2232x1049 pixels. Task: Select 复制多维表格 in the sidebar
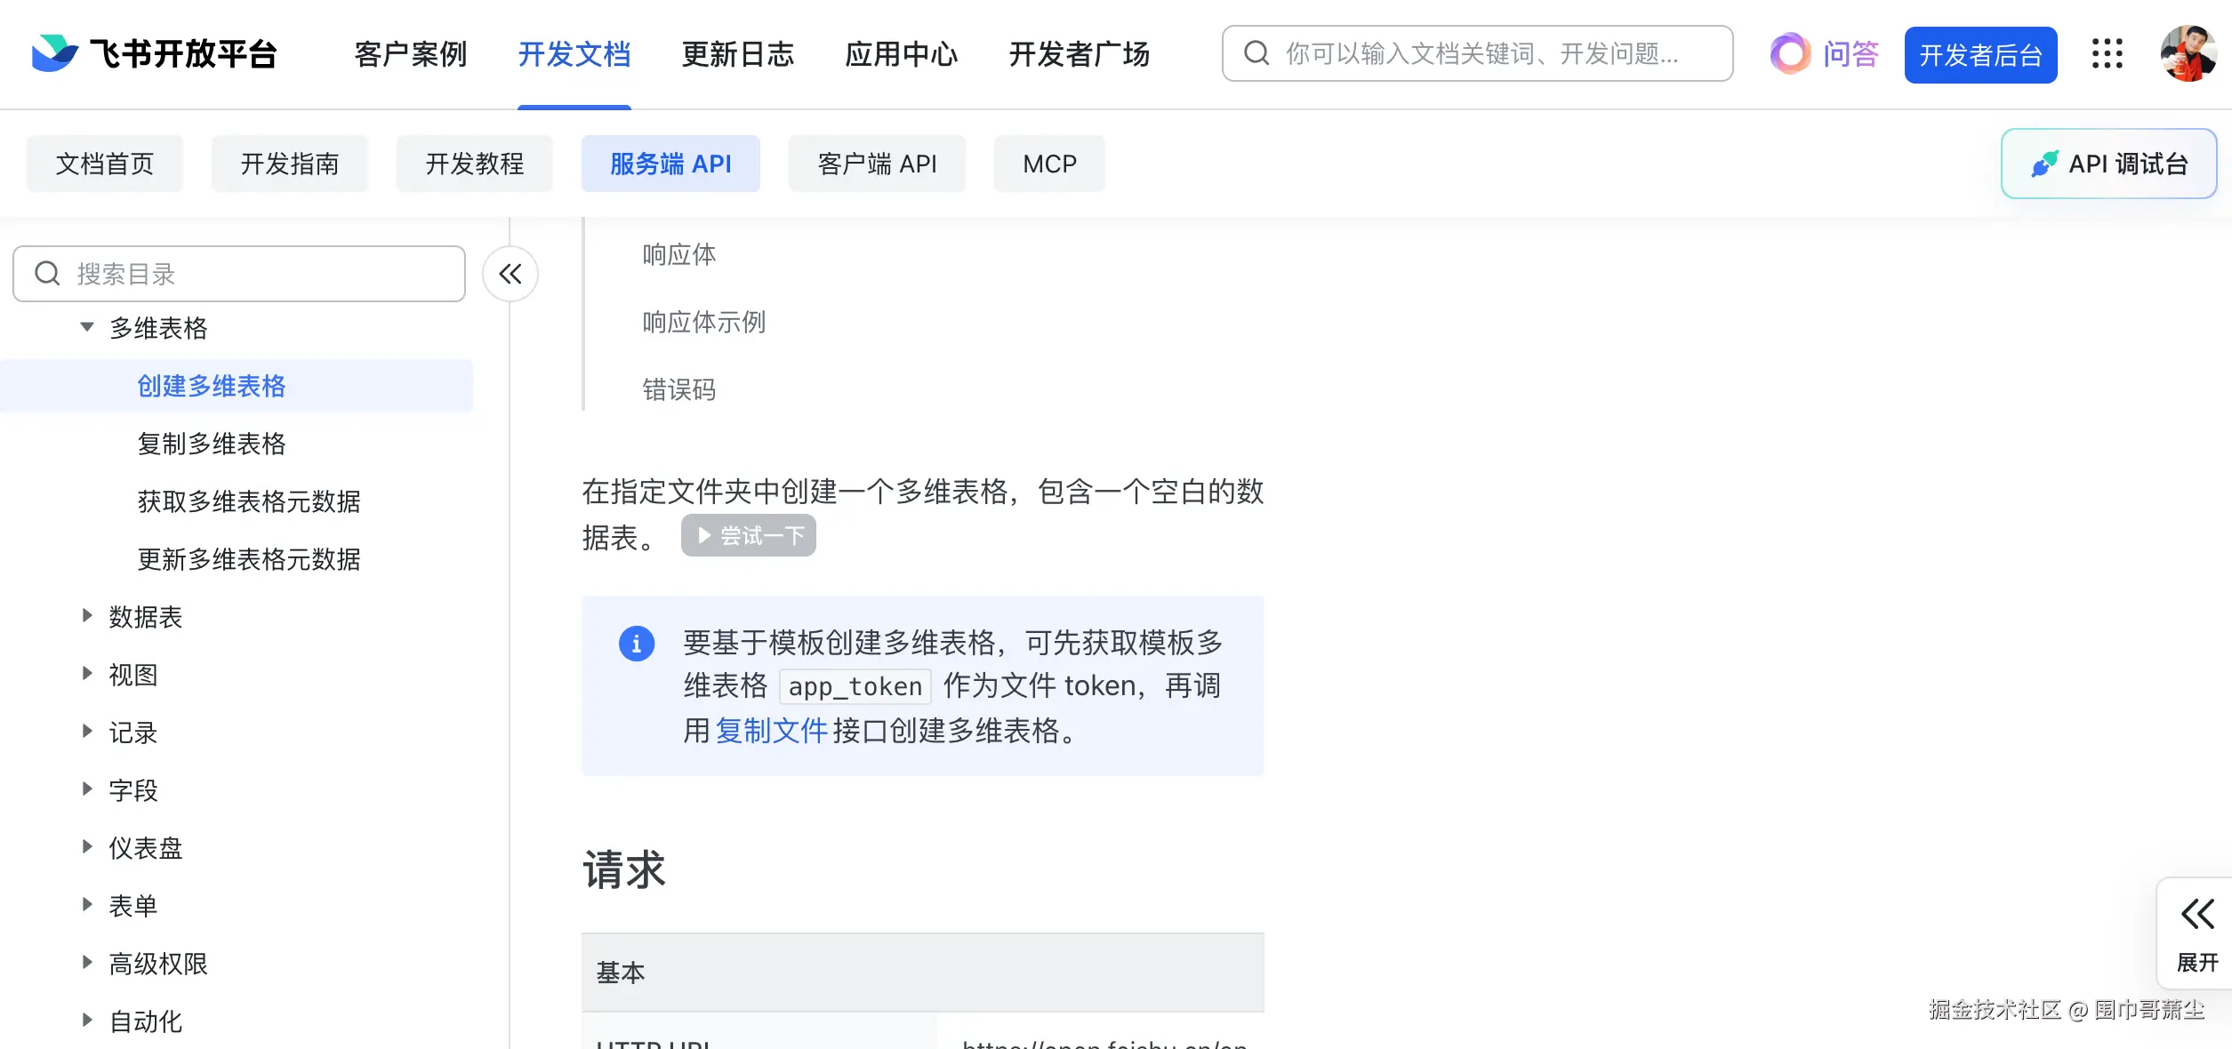coord(212,444)
